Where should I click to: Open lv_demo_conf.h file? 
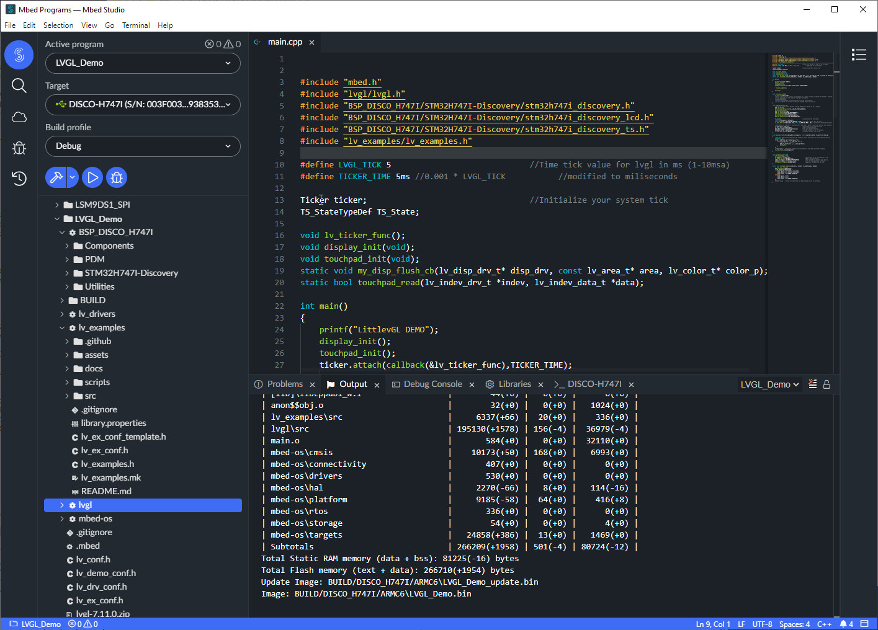point(105,573)
